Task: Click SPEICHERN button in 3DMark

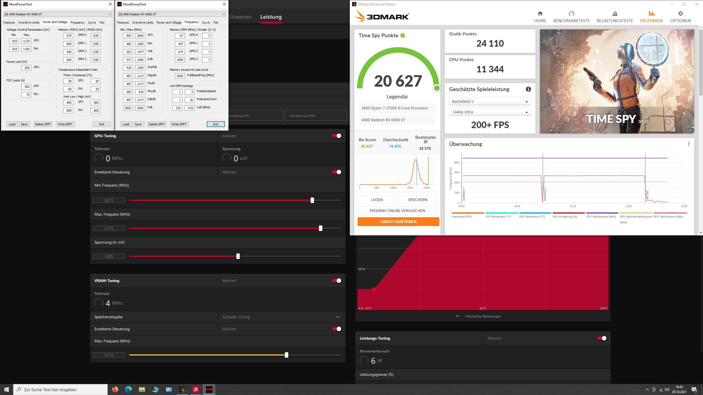Action: [x=417, y=200]
